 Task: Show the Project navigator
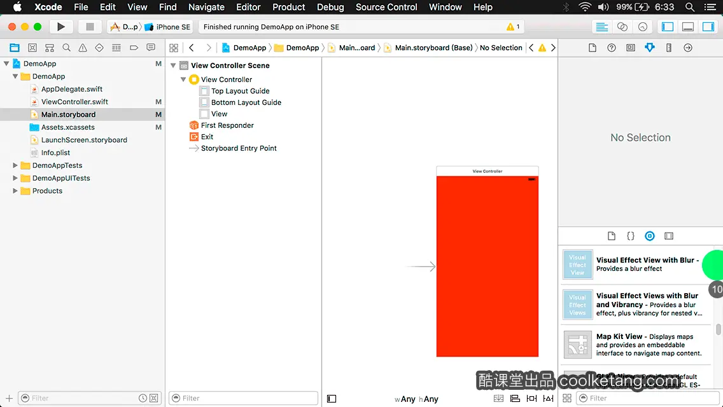(x=15, y=48)
